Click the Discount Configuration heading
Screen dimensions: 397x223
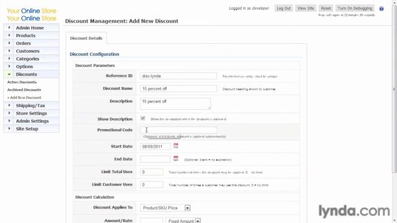pos(94,54)
